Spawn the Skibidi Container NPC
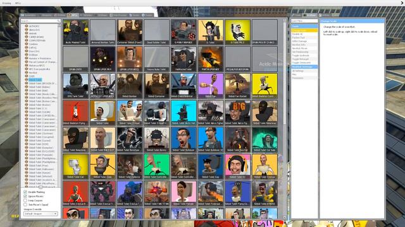Viewport: 405px width, 227px height. pyautogui.click(x=156, y=86)
